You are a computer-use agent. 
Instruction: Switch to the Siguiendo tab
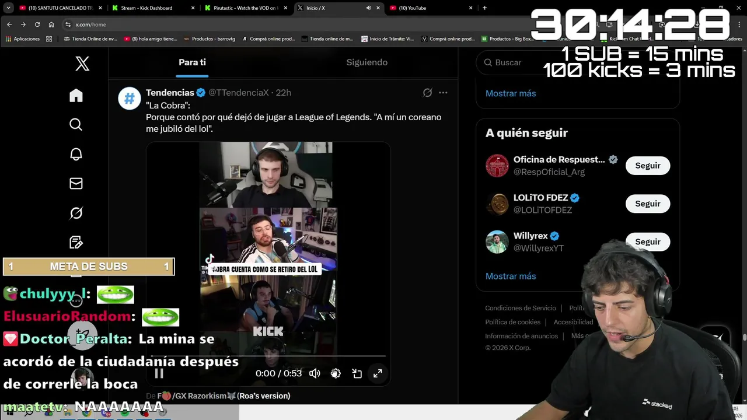tap(366, 62)
